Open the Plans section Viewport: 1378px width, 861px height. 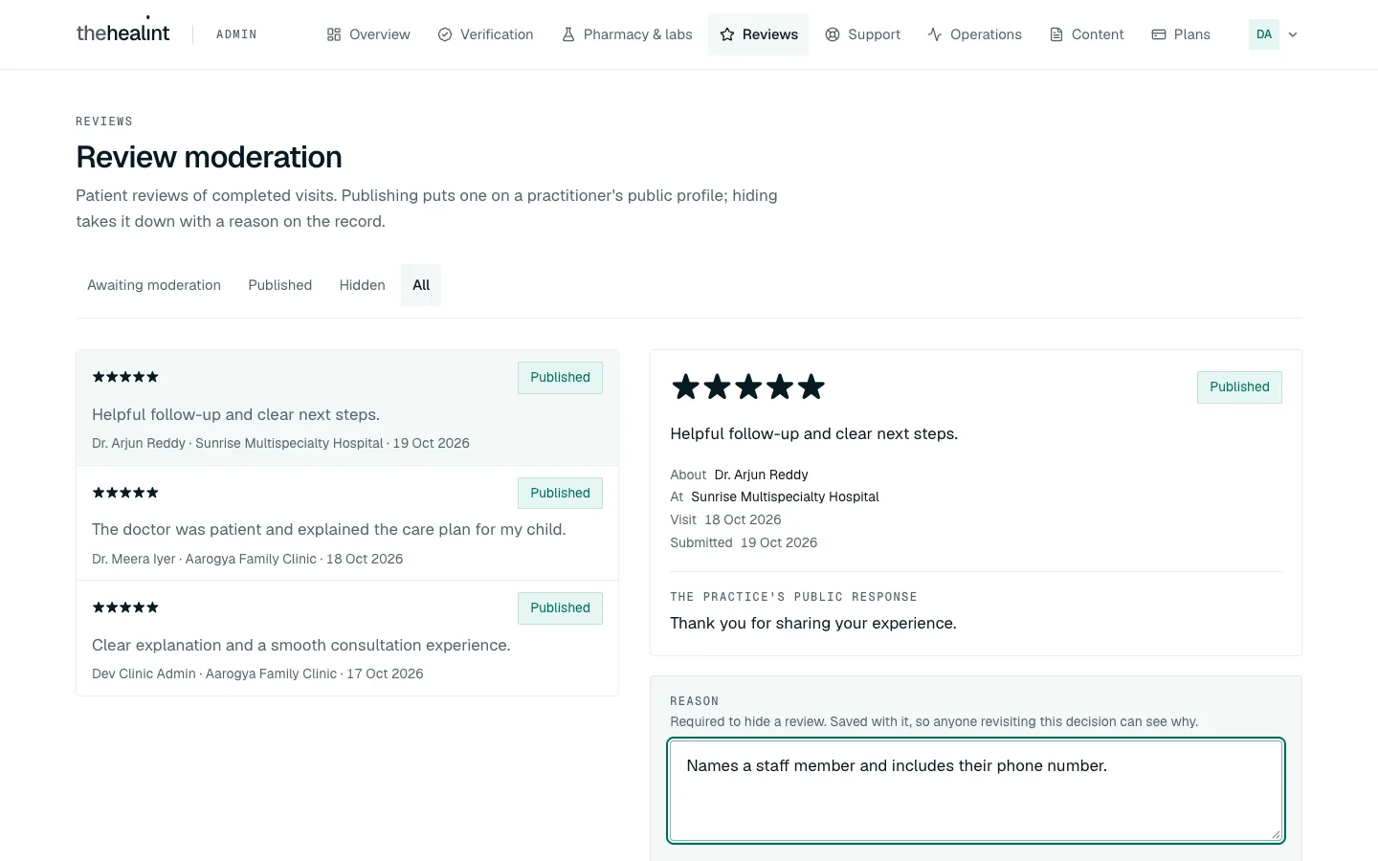(1192, 34)
